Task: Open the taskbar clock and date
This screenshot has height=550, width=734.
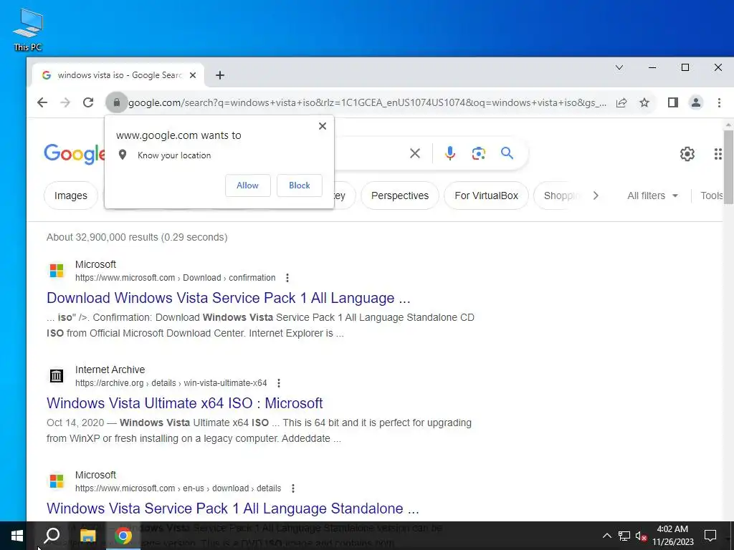Action: (672, 536)
